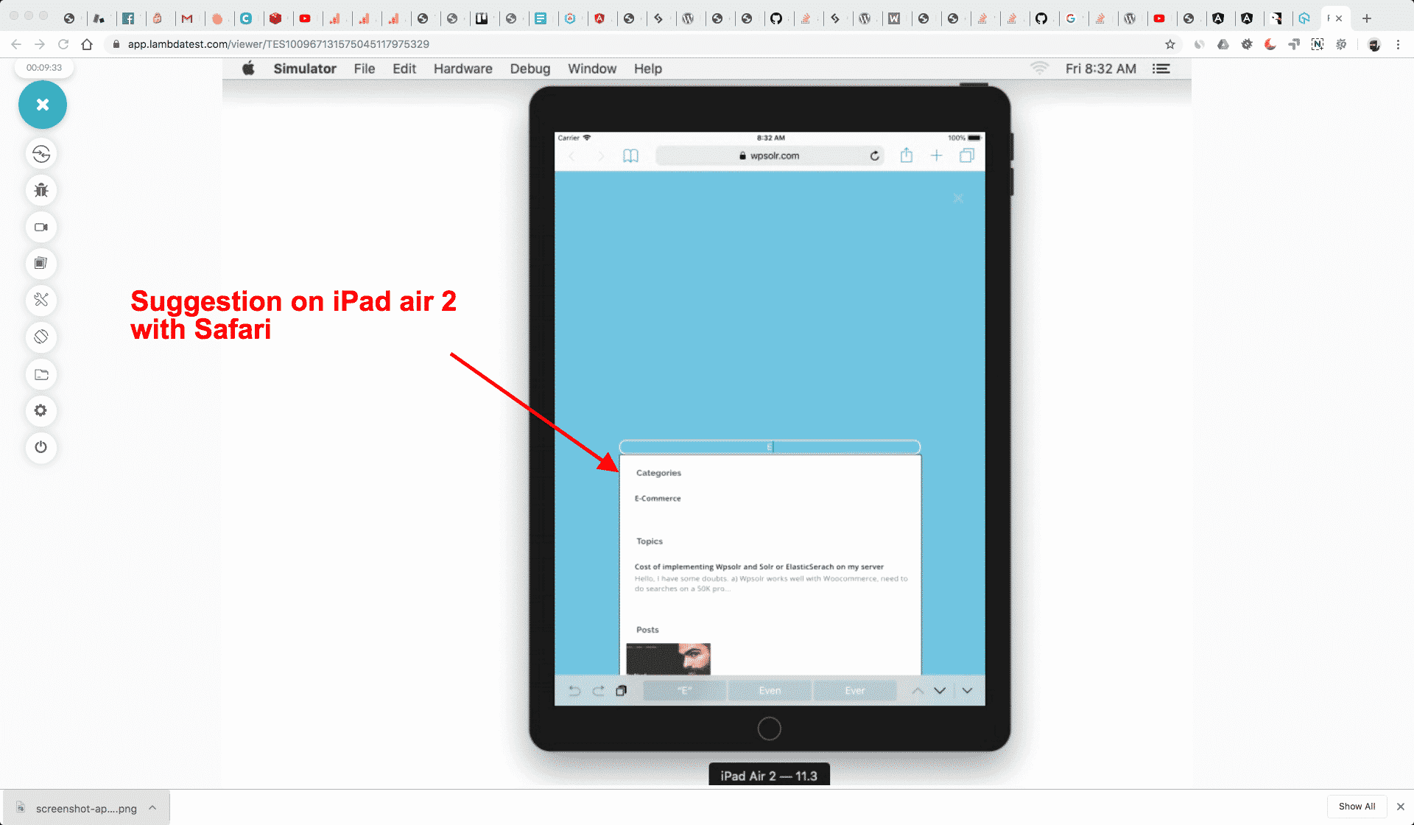The image size is (1414, 825).
Task: Click the previous field up chevron
Action: pyautogui.click(x=918, y=690)
